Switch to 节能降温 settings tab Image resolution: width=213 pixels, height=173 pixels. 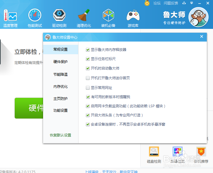pyautogui.click(x=60, y=74)
